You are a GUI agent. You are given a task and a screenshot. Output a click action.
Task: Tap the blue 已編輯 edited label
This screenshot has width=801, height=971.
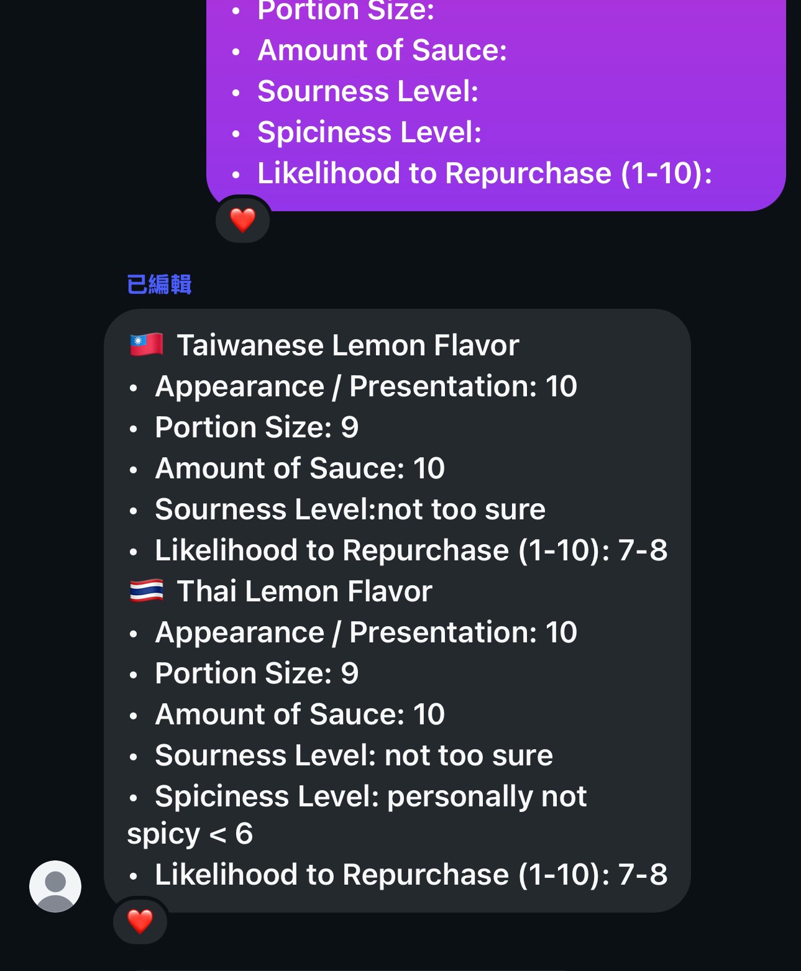click(159, 285)
